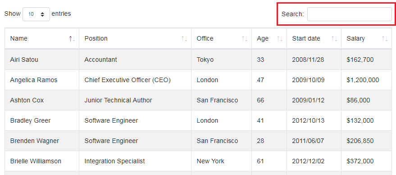Open the Show entries count dropdown
Image resolution: width=396 pixels, height=175 pixels.
pyautogui.click(x=36, y=14)
